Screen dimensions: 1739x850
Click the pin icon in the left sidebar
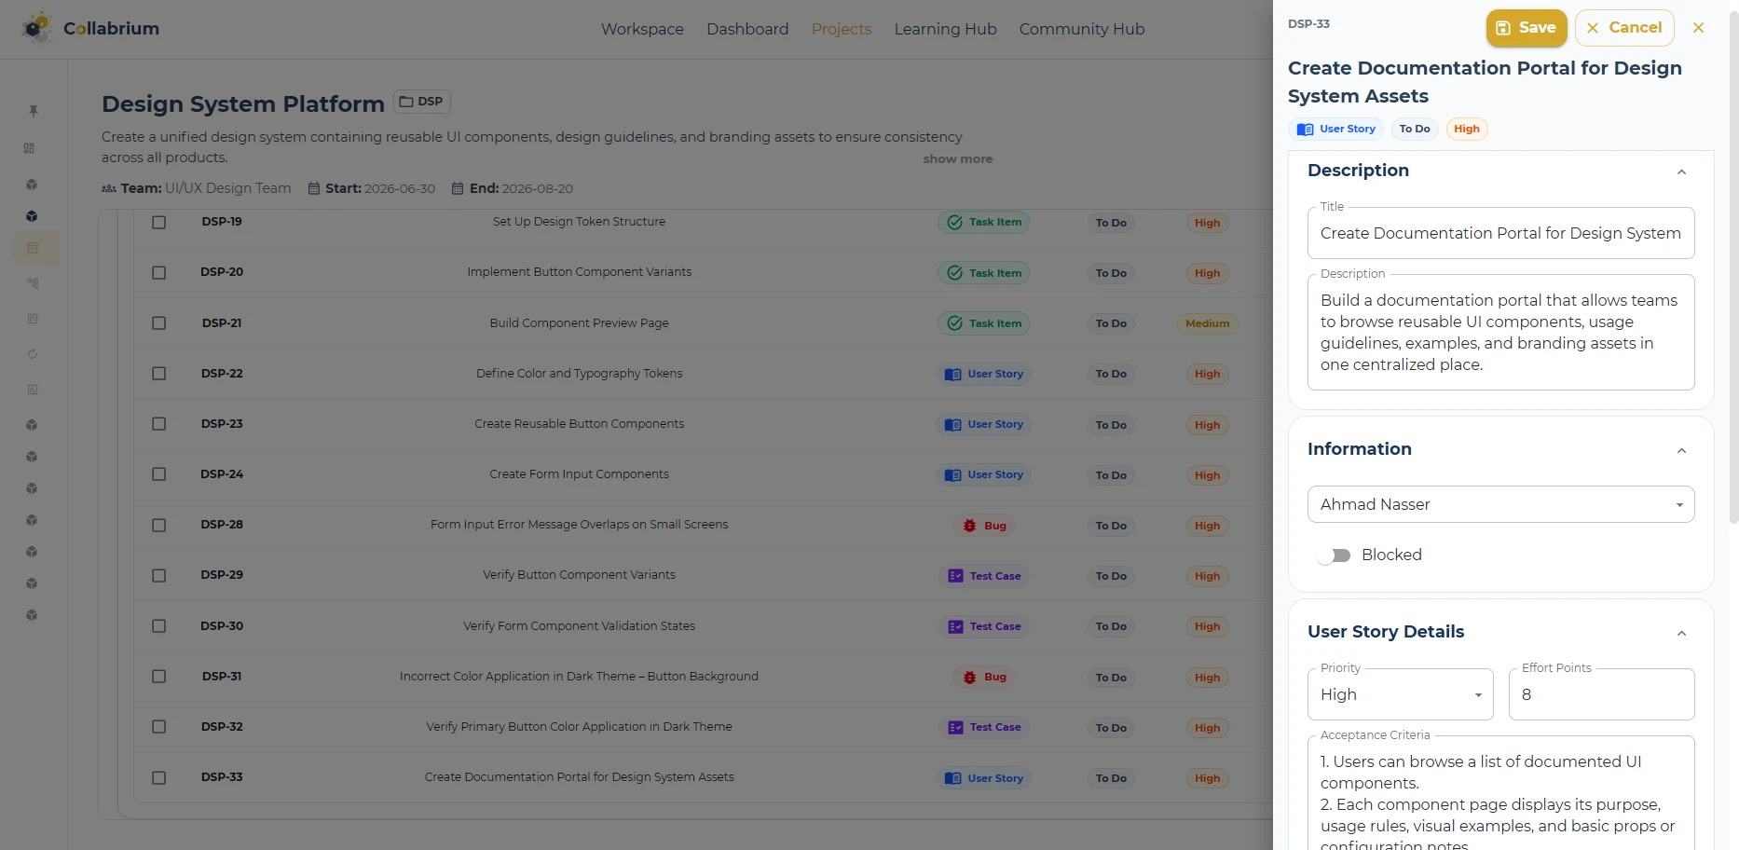(x=34, y=111)
